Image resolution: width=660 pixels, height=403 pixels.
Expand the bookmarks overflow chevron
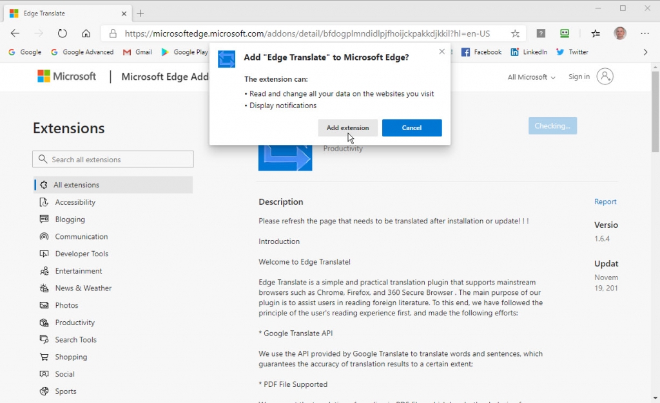(x=645, y=52)
